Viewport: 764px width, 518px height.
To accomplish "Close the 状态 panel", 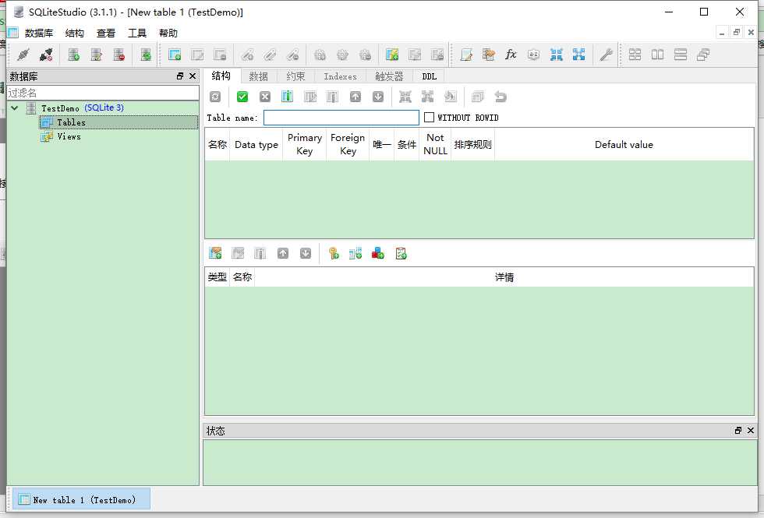I will click(x=750, y=430).
